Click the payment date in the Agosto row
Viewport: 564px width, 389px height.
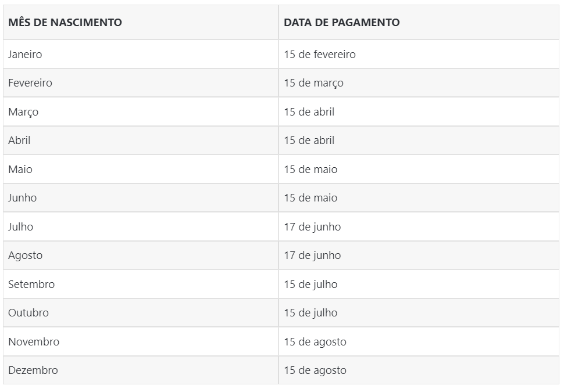coord(312,255)
